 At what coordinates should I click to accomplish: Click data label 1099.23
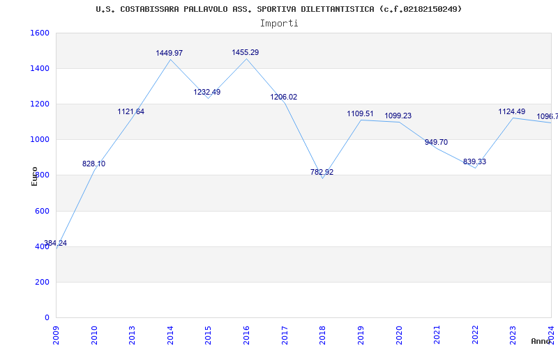pyautogui.click(x=398, y=116)
